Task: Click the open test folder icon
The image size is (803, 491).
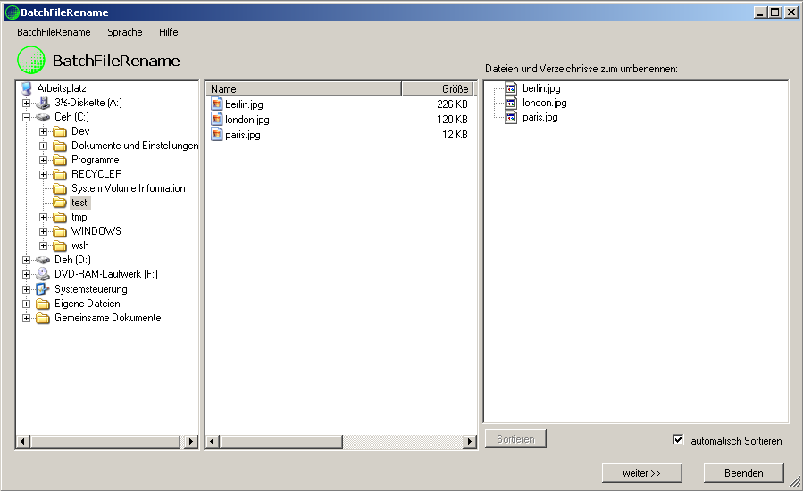Action: click(x=60, y=203)
